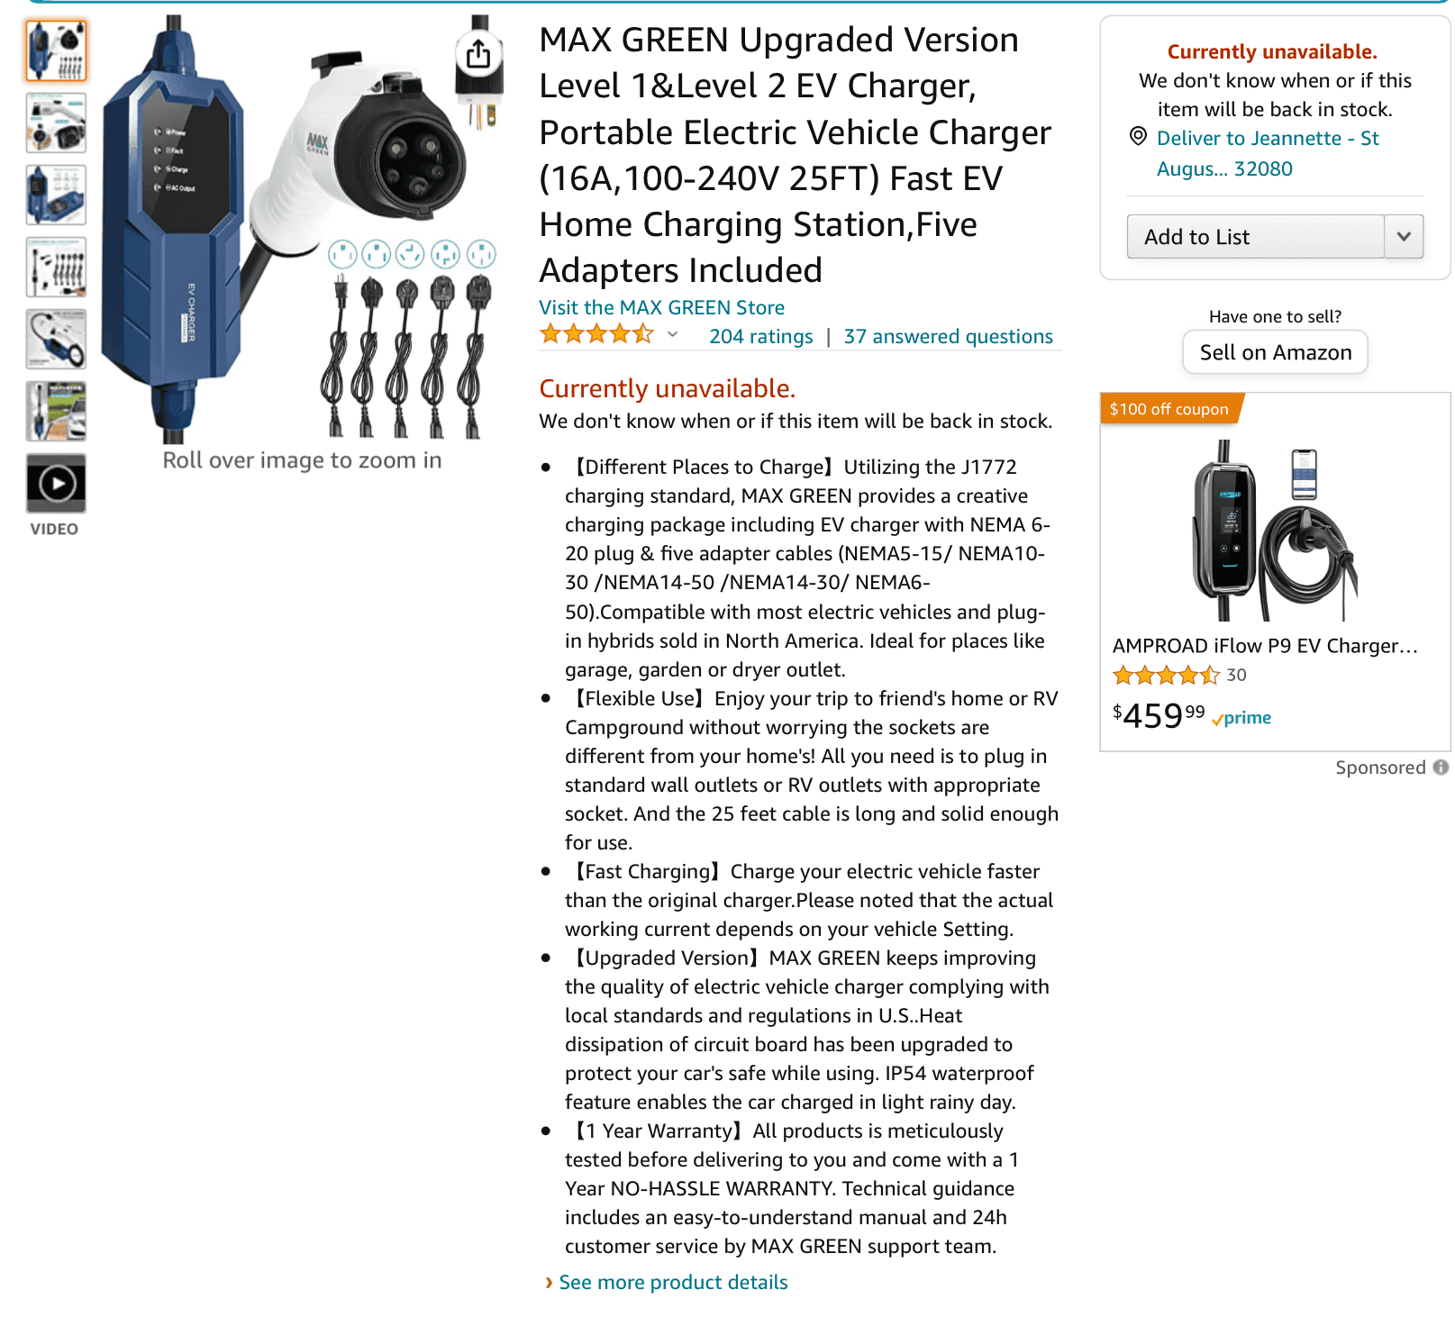Select the third product thumbnail image

pos(56,195)
